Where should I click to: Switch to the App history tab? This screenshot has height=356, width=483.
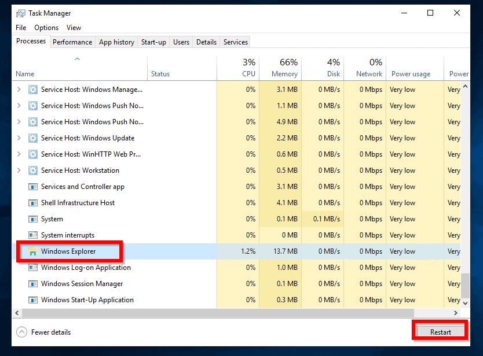pos(116,42)
